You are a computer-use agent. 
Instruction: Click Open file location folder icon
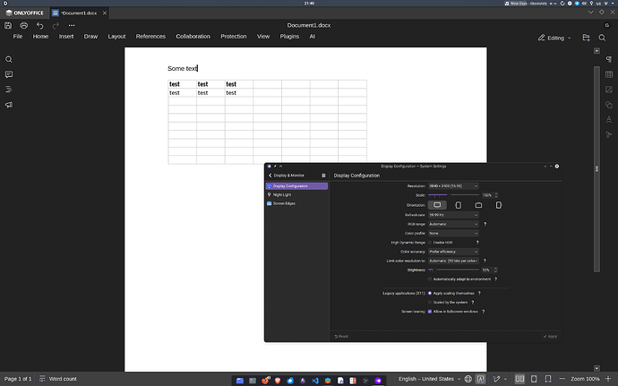586,38
